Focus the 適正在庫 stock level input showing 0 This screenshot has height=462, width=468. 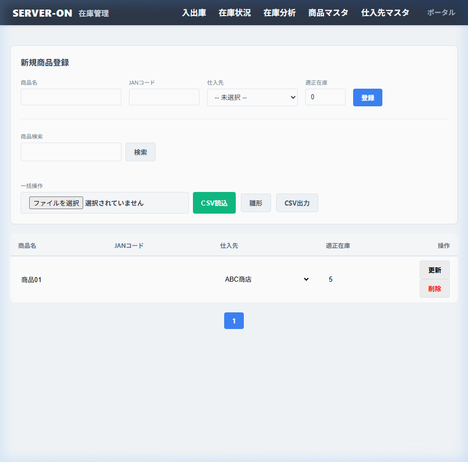pyautogui.click(x=325, y=97)
